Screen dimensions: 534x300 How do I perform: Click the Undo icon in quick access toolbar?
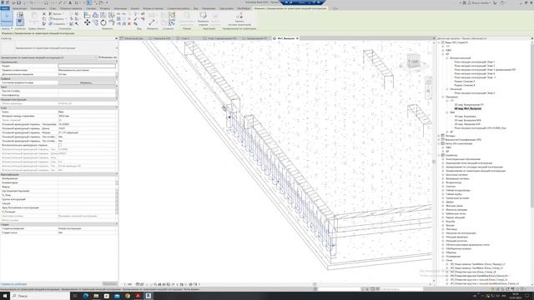32,2
